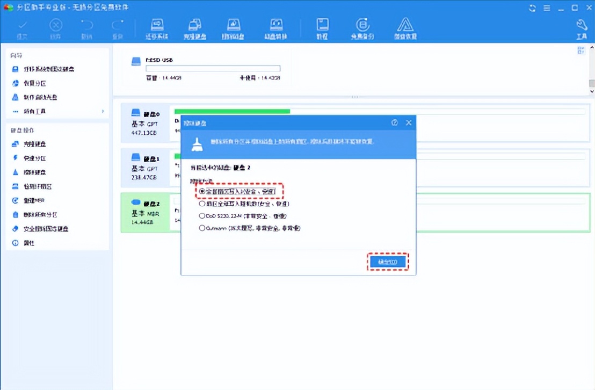Click the ESD USB capacity usage bar
Image resolution: width=595 pixels, height=390 pixels.
pos(213,68)
